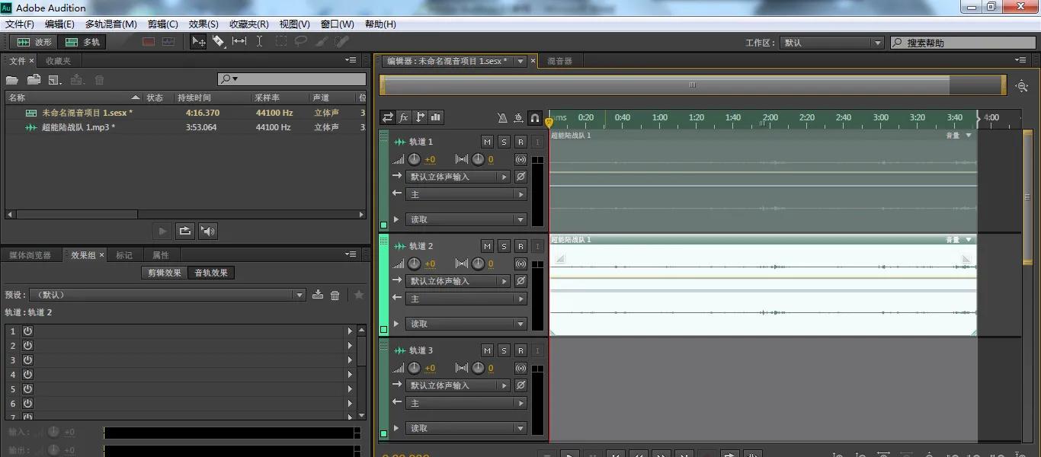Arm 轨道 3 for recording with R
This screenshot has width=1041, height=457.
520,350
